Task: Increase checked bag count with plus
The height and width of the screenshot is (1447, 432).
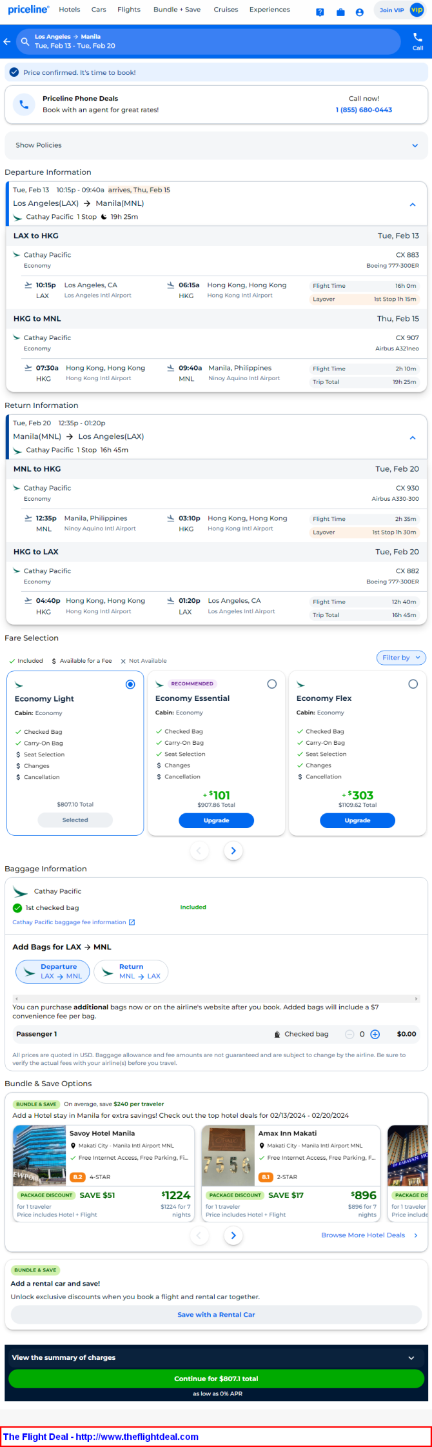Action: (x=375, y=1034)
